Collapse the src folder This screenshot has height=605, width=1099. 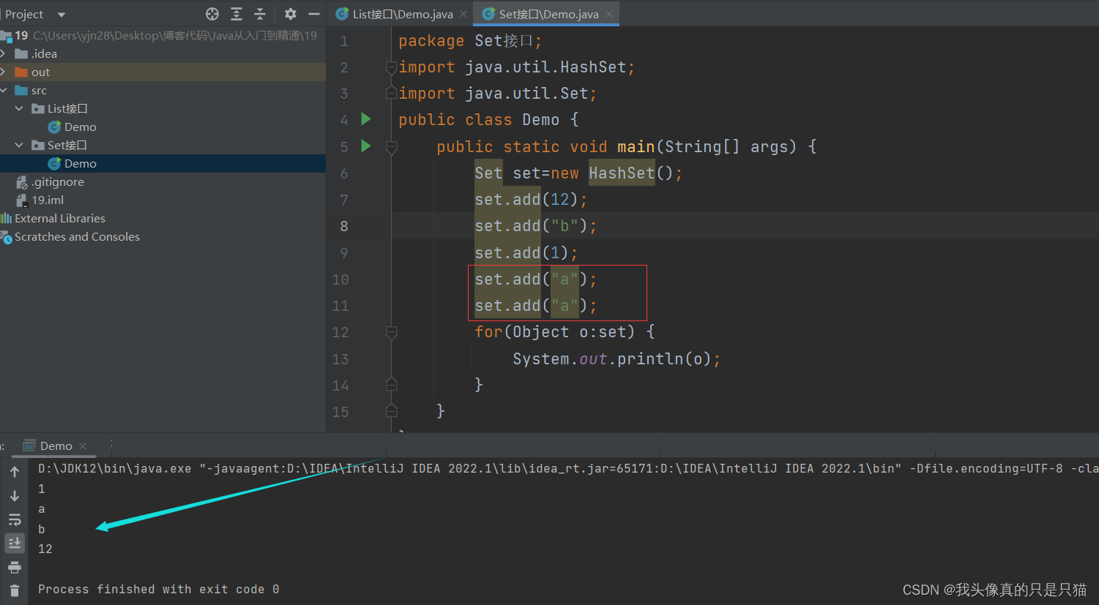pyautogui.click(x=4, y=90)
